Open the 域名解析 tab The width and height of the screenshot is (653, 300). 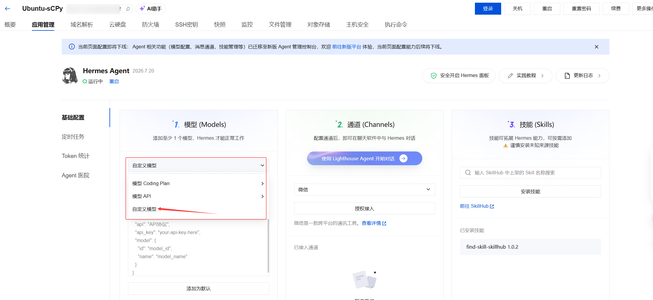pyautogui.click(x=82, y=24)
